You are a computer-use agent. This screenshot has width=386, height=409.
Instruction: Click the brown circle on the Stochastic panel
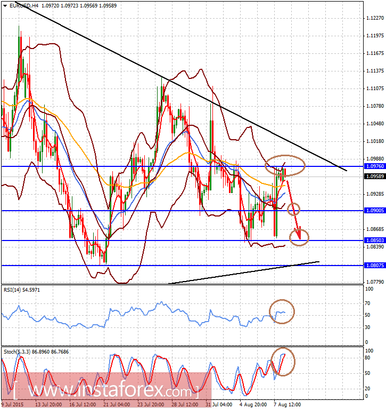283,361
